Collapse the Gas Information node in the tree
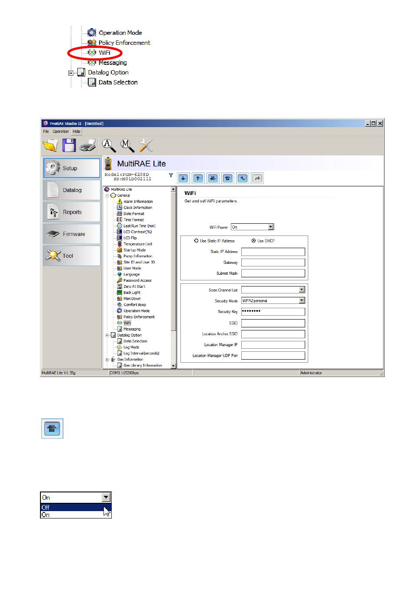This screenshot has width=413, height=596. [x=107, y=360]
